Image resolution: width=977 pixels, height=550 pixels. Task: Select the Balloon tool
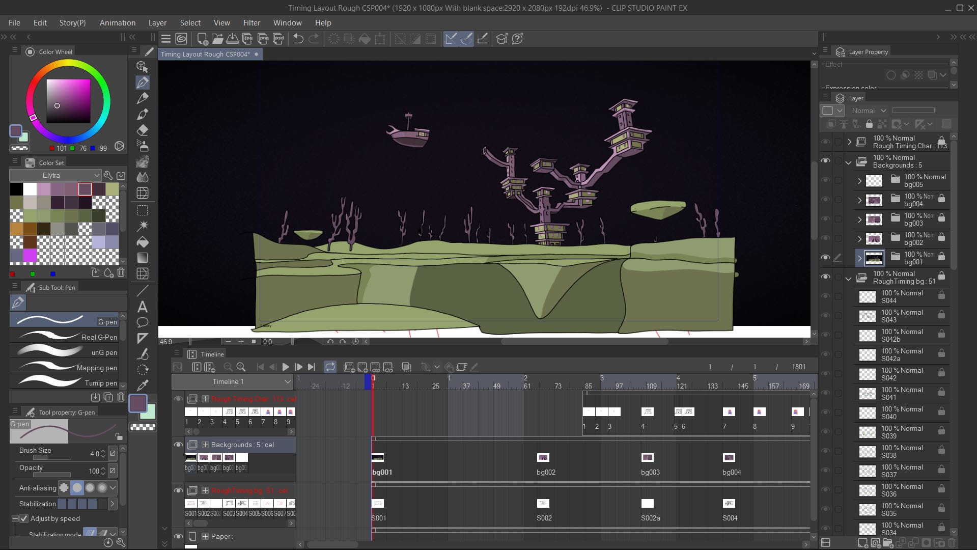pos(143,322)
